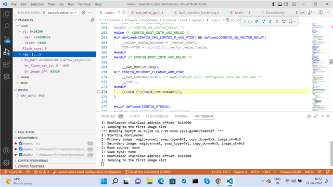Image resolution: width=333 pixels, height=187 pixels.
Task: Toggle the third main.c breakpoint checkbox
Action: [x=21, y=155]
